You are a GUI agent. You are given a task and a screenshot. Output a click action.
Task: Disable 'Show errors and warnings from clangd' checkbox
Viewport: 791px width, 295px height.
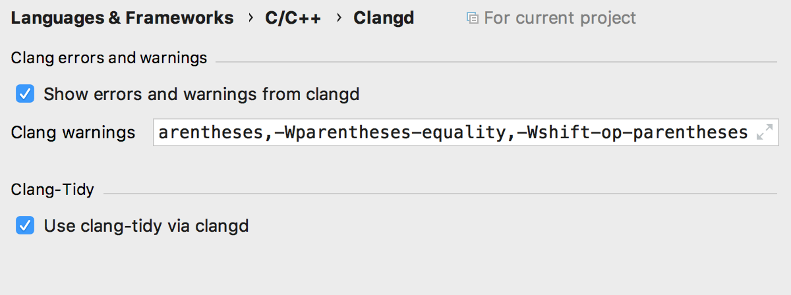[x=25, y=94]
